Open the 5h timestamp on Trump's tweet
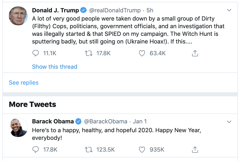Image resolution: width=241 pixels, height=161 pixels. (x=150, y=10)
